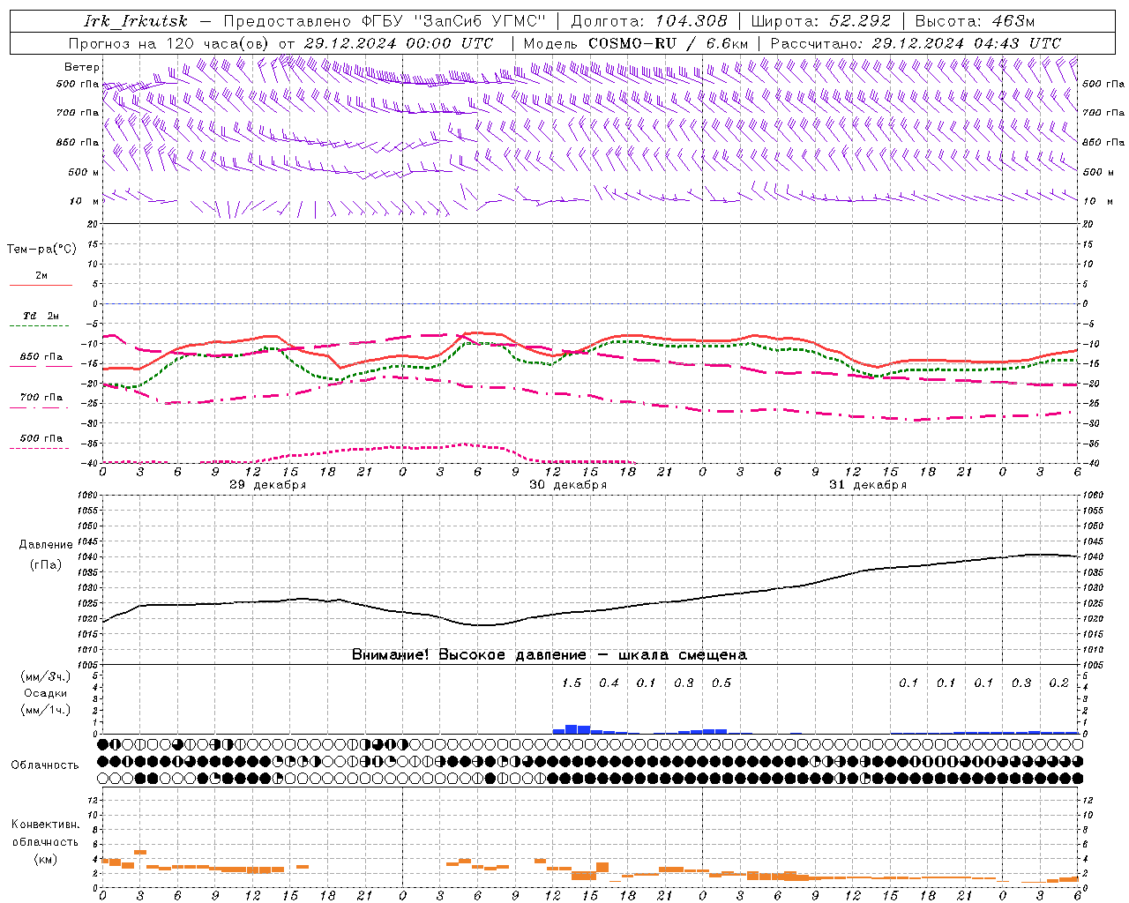Click the '700 гПа' temperature legend entry
Viewport: 1129px width, 903px height.
pyautogui.click(x=41, y=398)
